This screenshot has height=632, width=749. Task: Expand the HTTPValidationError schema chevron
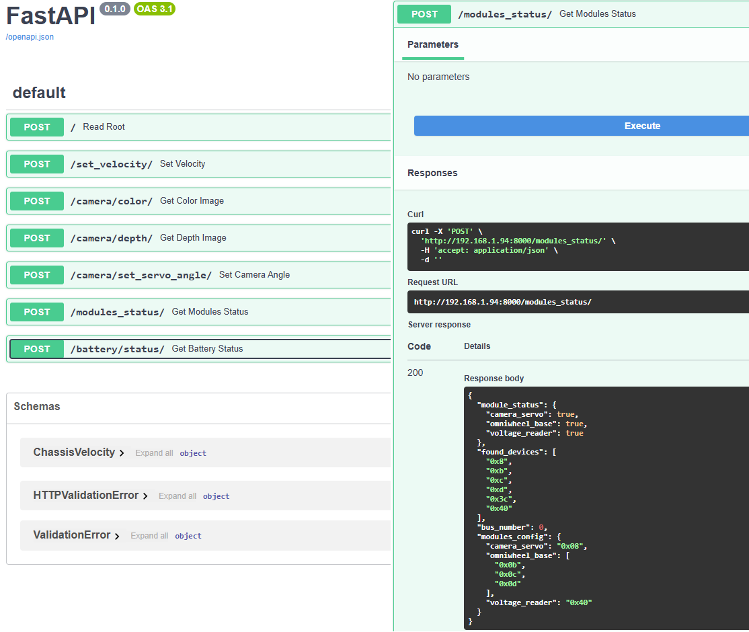pyautogui.click(x=145, y=496)
